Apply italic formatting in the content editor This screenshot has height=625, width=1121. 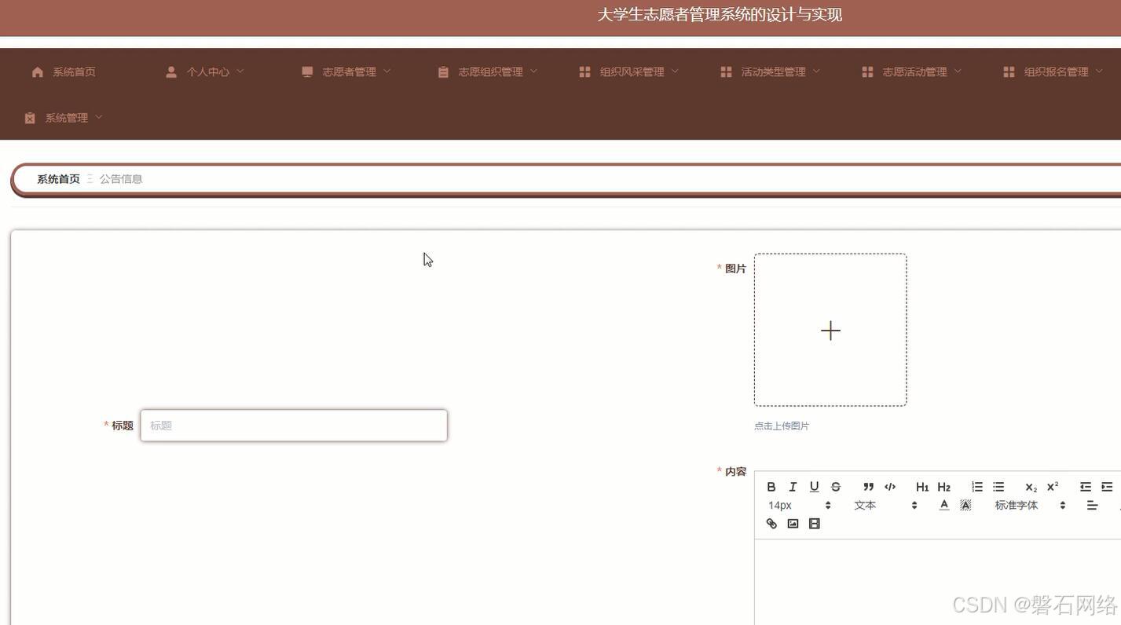(793, 487)
